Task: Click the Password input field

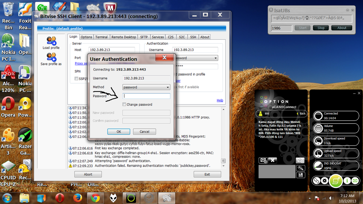Action: point(146,96)
